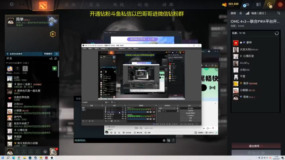
Task: Click the lobby lock icon
Action: (241, 13)
